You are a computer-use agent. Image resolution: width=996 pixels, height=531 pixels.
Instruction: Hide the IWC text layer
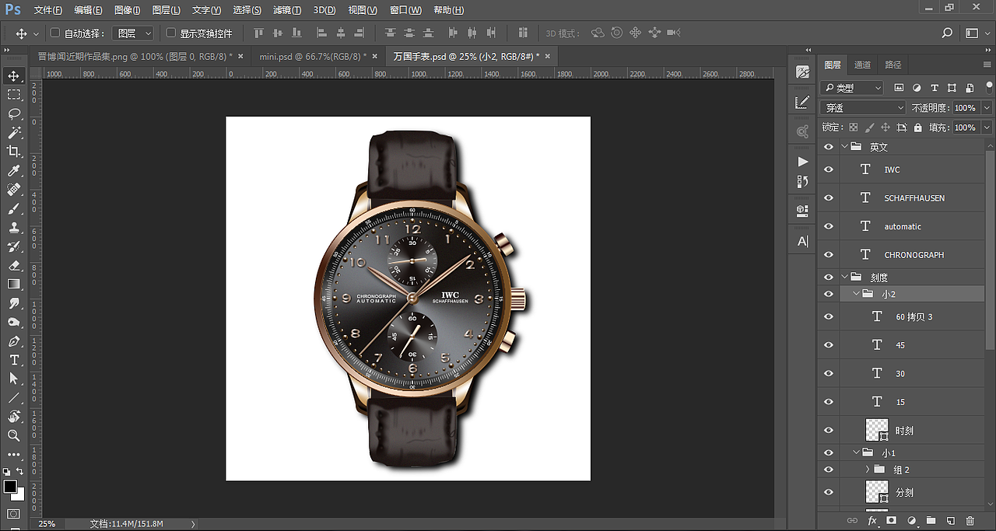(x=829, y=169)
